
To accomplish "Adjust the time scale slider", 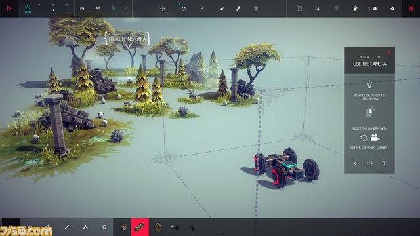I will 53,10.
